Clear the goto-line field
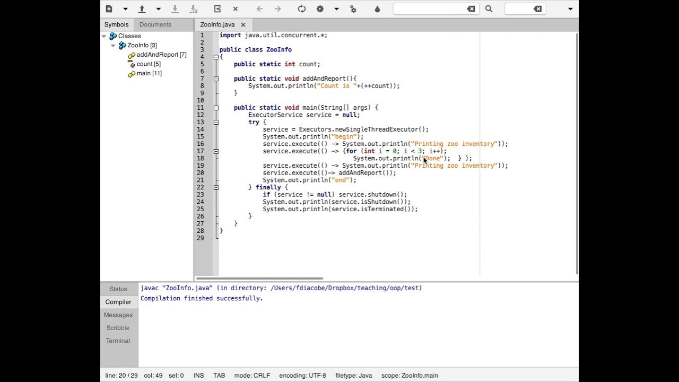This screenshot has height=382, width=679. click(538, 8)
